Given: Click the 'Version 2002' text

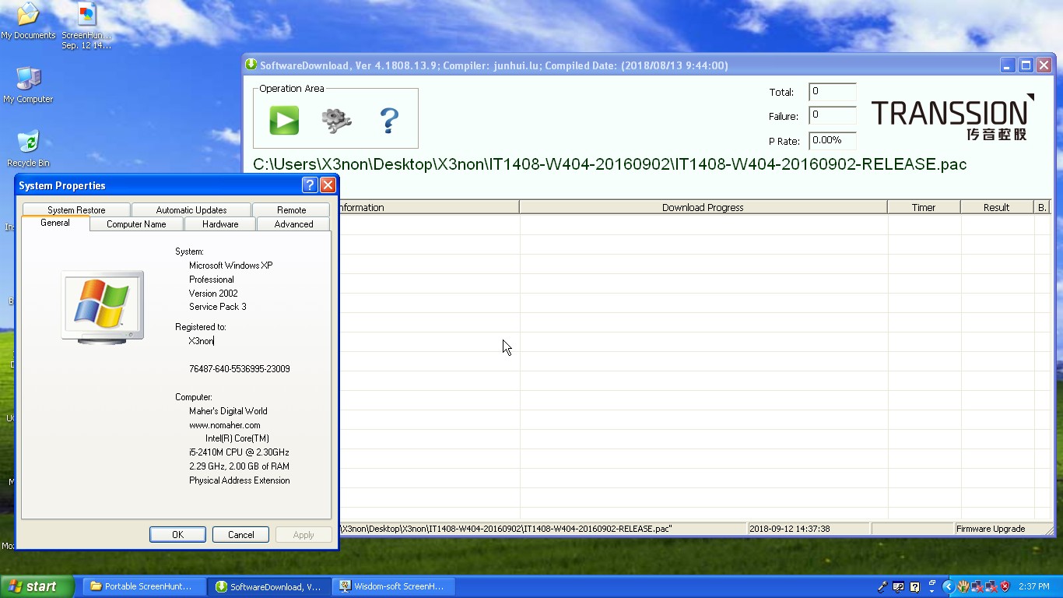Looking at the screenshot, I should click(213, 294).
